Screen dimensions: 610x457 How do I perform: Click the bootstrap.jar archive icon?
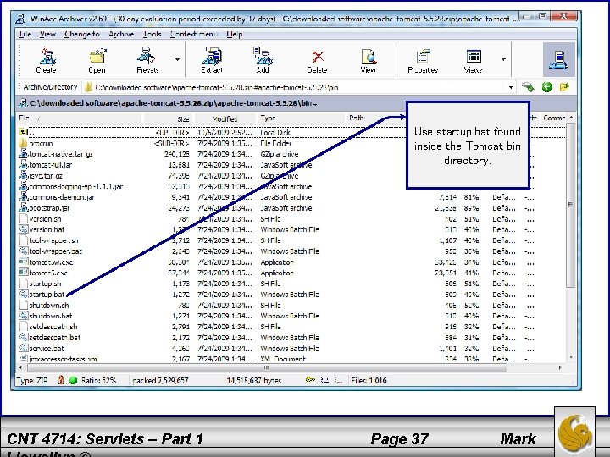pos(24,208)
